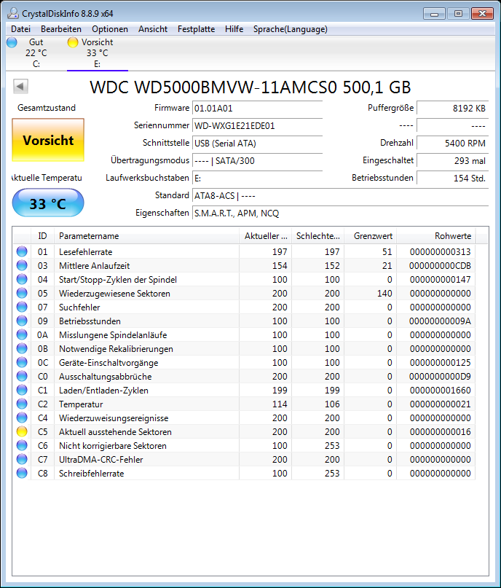Click the status orb for Suchfehler
Screen dimensions: 501x588
pos(22,307)
